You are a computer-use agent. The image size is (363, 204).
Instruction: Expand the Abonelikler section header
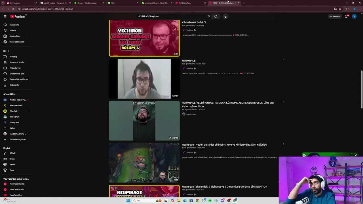tap(10, 94)
